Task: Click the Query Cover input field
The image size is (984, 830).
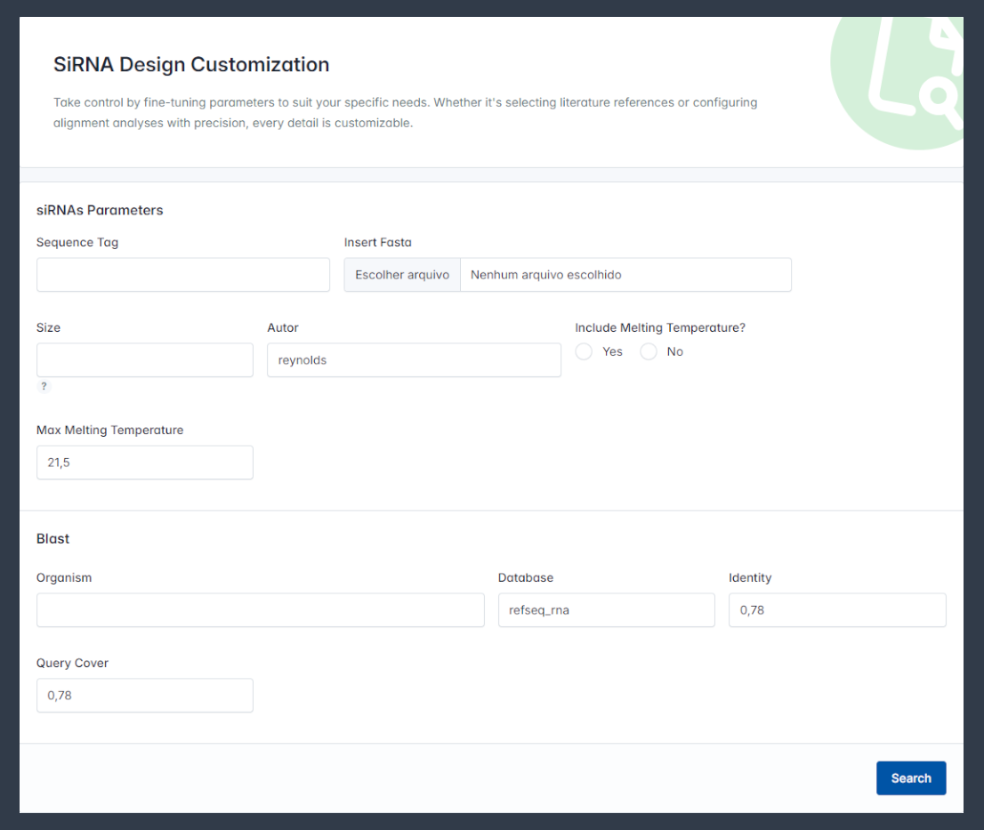Action: 145,696
